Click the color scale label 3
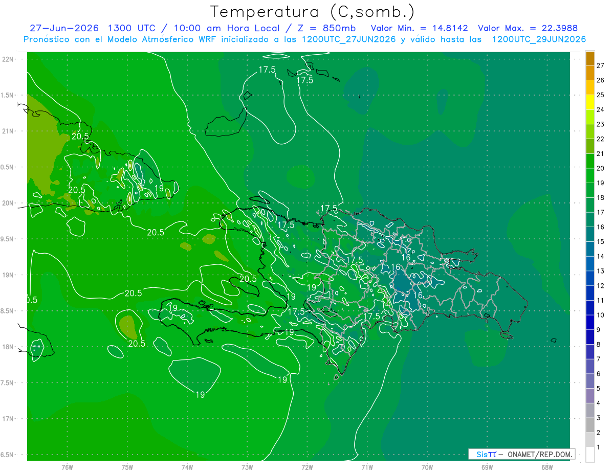This screenshot has height=474, width=614. (599, 418)
